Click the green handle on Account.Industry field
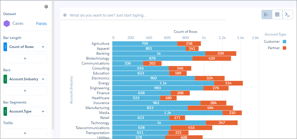Viewport: 297px width, 139px height. click(x=5, y=79)
